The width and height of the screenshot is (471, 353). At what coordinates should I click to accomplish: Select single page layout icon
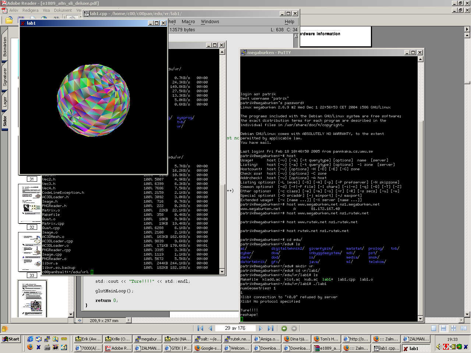pos(433,328)
